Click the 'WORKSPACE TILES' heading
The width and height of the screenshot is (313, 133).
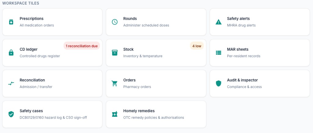21,3
